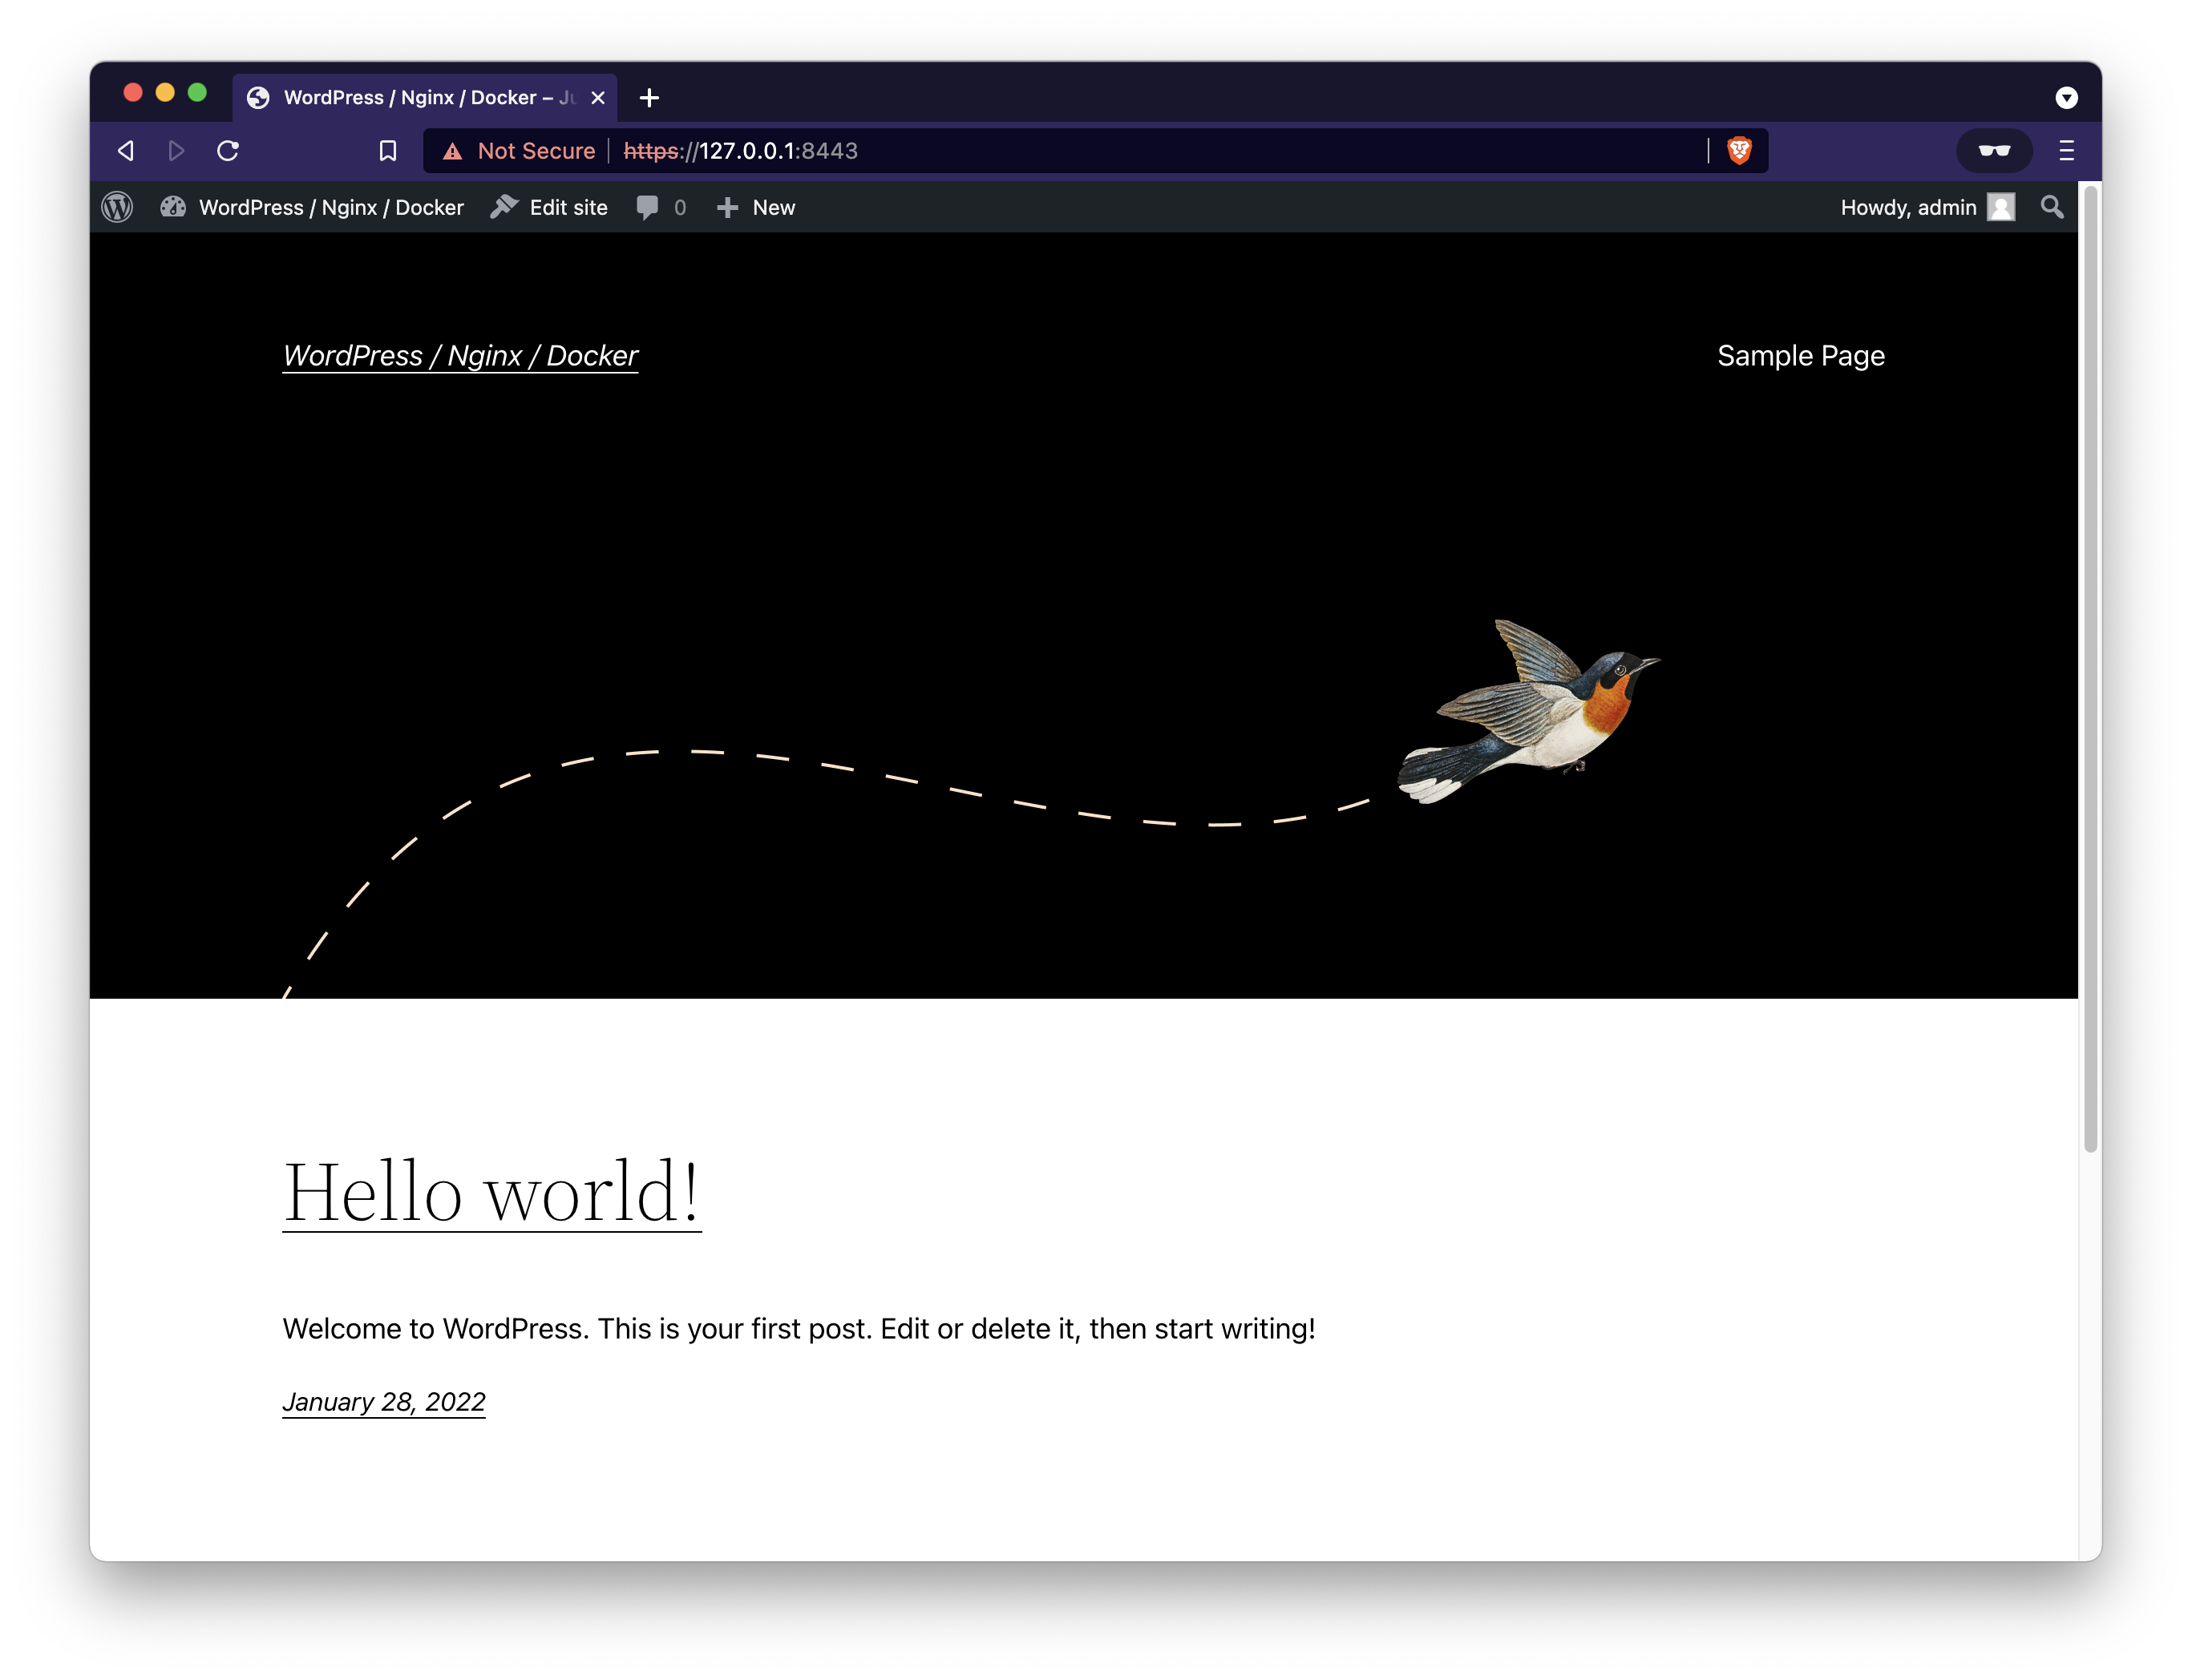
Task: Open the dashboard gauge site-name icon
Action: click(173, 207)
